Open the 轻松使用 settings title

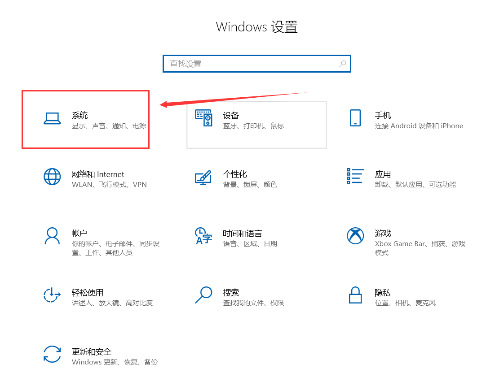click(88, 292)
